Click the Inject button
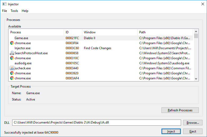 tap(171, 131)
